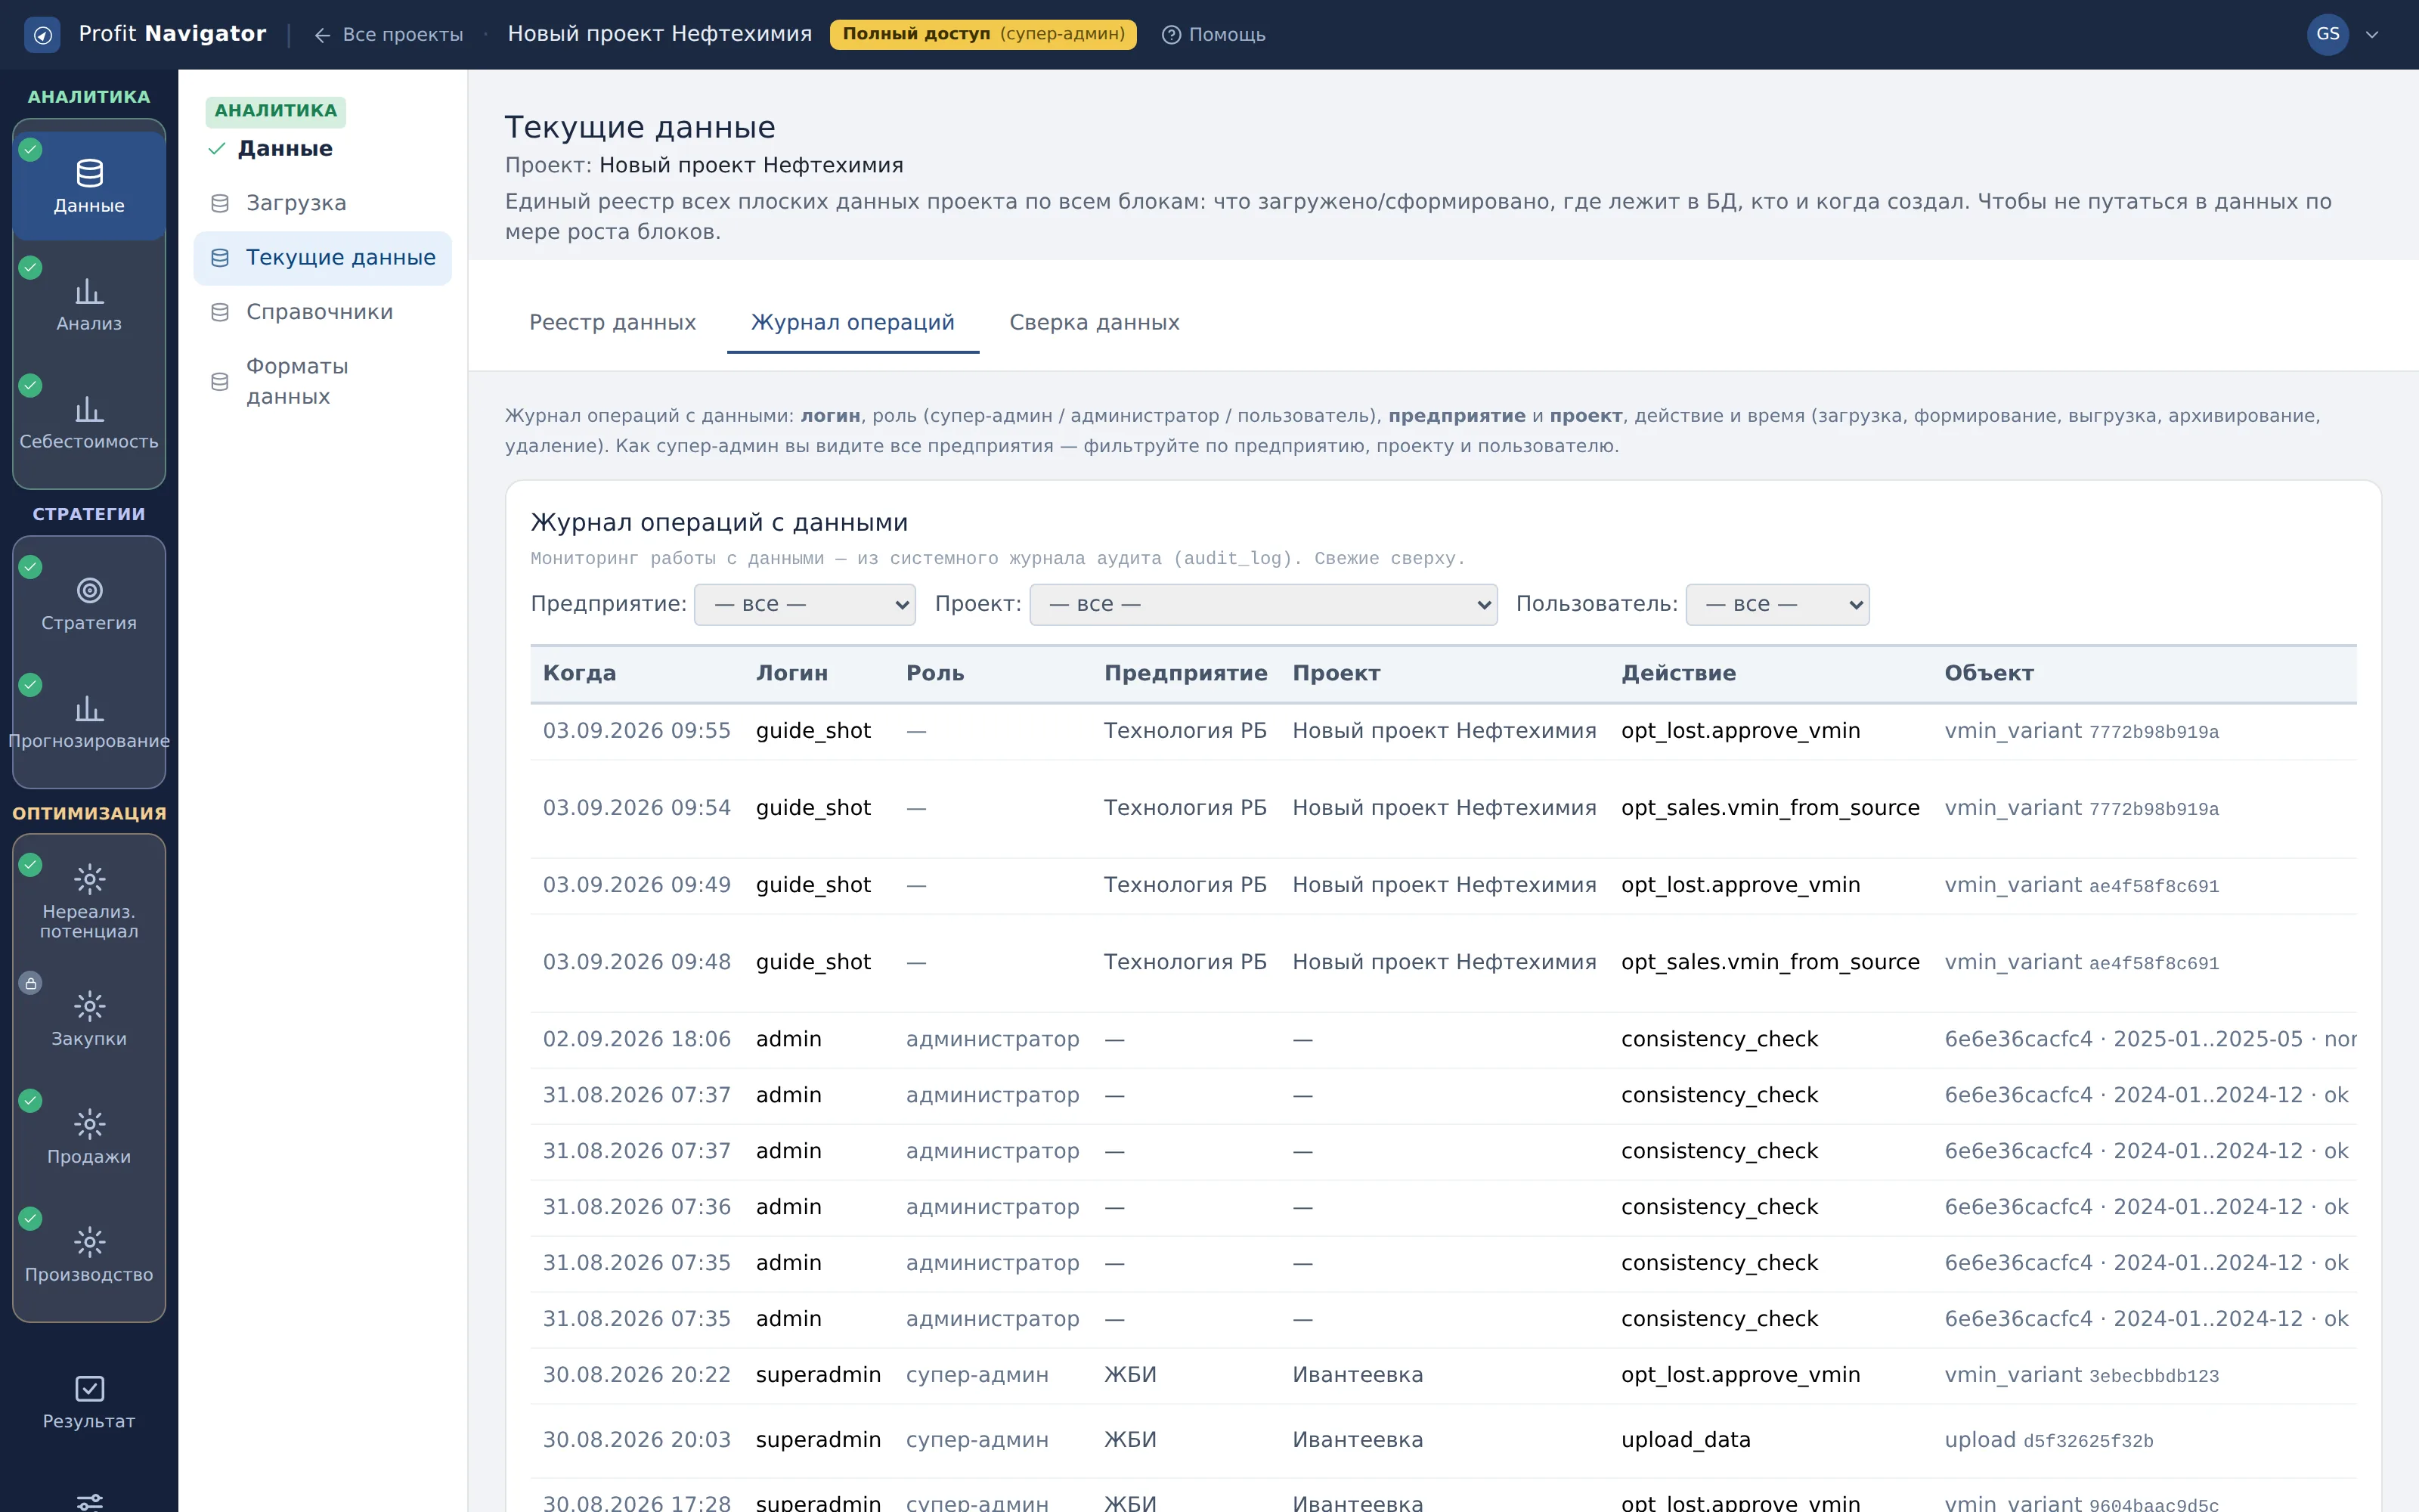Image resolution: width=2419 pixels, height=1512 pixels.
Task: Click the Когда column header
Action: tap(579, 673)
